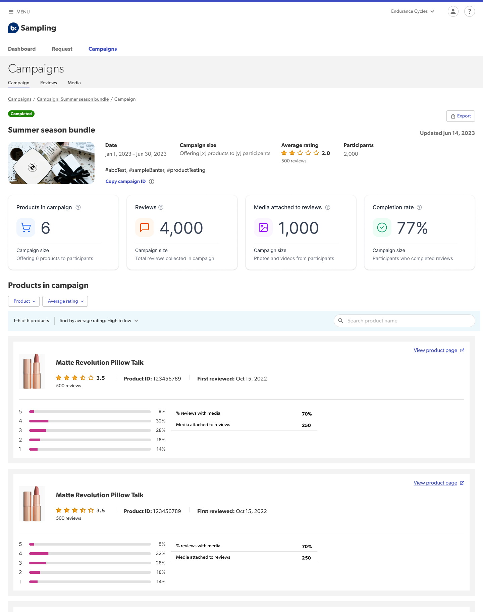Go to the Dashboard nav tab

(22, 49)
